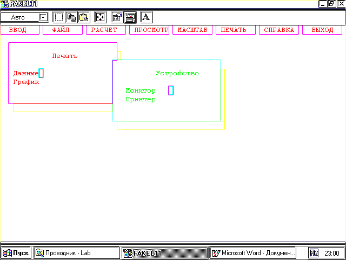Switch to Microsoft Word taskbar window
Image resolution: width=346 pixels, height=260 pixels.
point(253,253)
